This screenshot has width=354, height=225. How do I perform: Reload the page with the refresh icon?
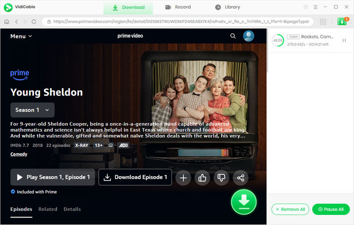point(34,22)
